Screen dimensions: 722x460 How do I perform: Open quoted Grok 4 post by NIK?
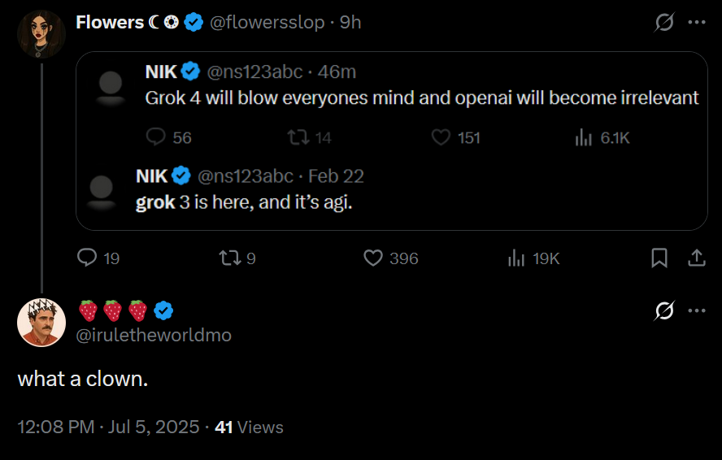point(421,98)
